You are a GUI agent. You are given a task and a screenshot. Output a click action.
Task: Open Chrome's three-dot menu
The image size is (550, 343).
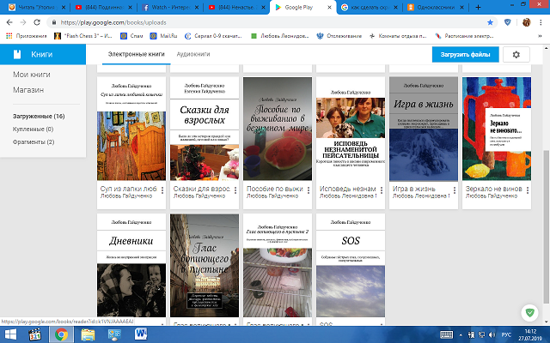[x=540, y=23]
